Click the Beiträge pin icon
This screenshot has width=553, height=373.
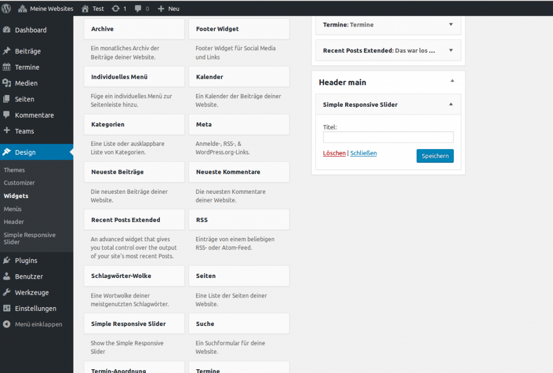(6, 51)
